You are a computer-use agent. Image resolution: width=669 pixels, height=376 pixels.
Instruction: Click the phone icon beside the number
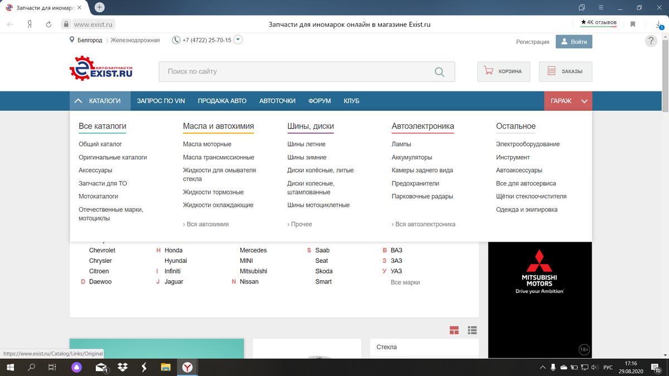[x=176, y=40]
